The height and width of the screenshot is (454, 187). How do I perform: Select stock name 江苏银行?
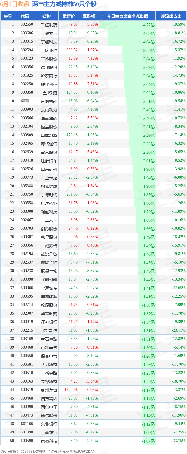click(49, 322)
